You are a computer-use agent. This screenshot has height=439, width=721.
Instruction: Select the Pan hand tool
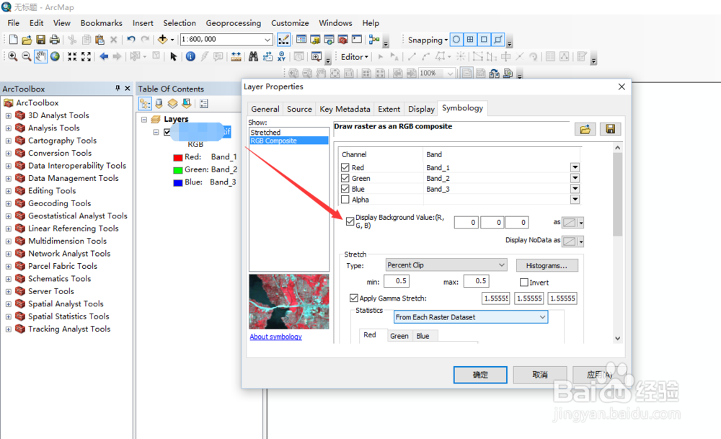(40, 56)
